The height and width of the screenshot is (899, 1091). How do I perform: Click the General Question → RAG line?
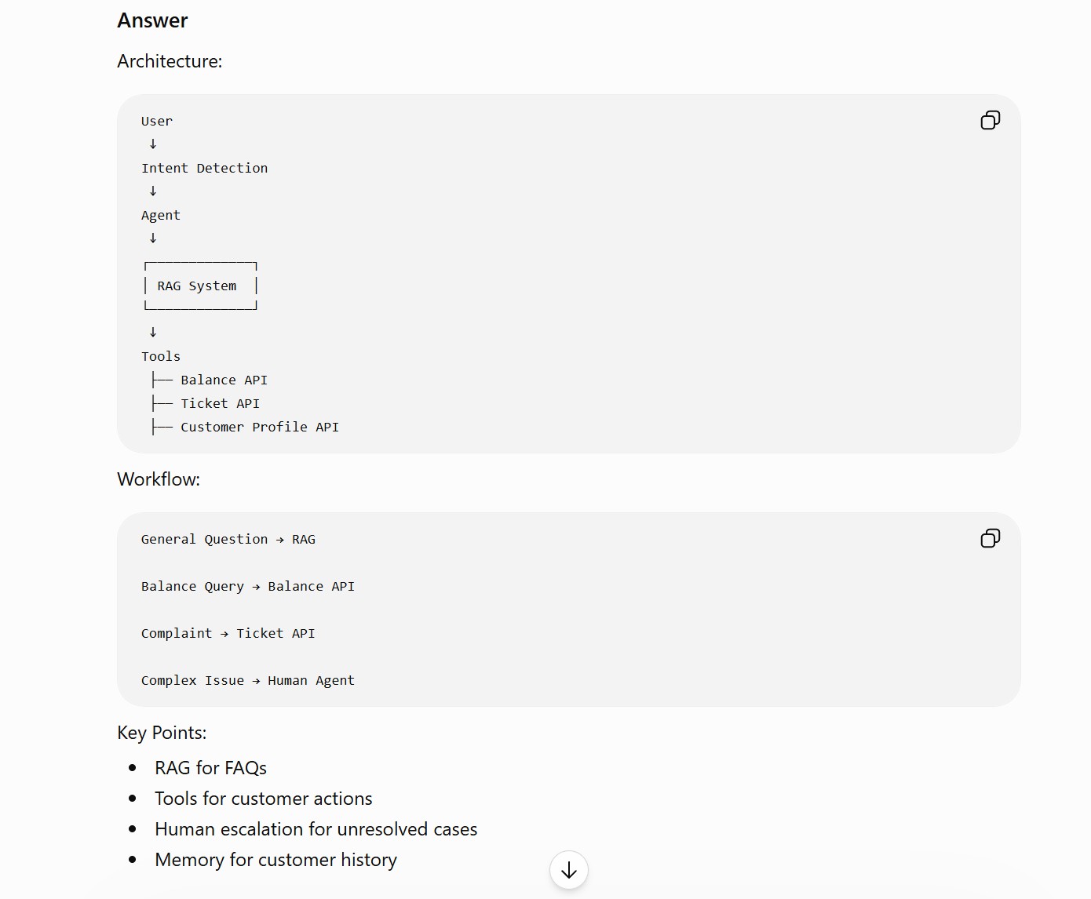click(228, 539)
